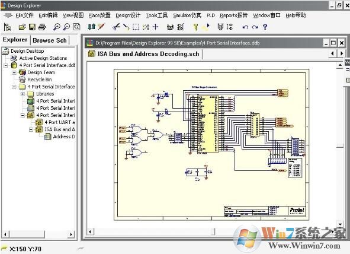Image resolution: width=350 pixels, height=254 pixels.
Task: Open the Help 帮助 menu
Action: 296,15
